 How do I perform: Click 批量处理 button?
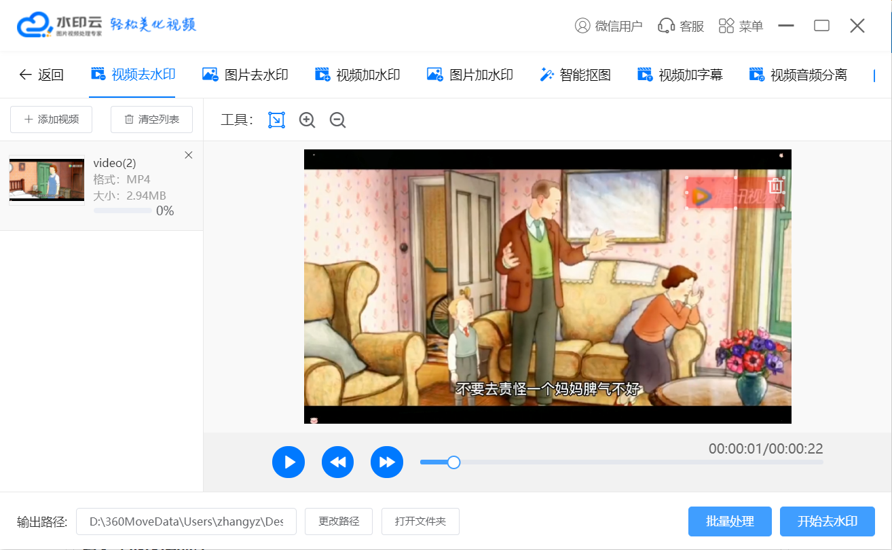(x=730, y=521)
